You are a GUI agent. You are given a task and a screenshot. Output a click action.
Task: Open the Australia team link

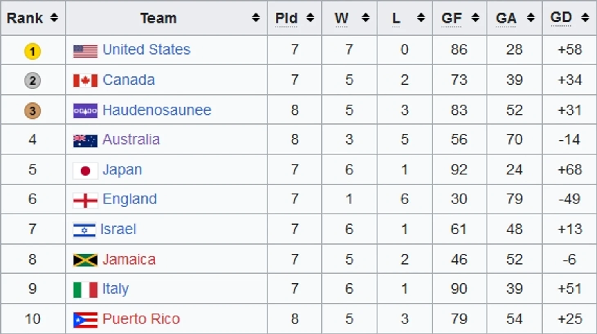click(x=131, y=139)
